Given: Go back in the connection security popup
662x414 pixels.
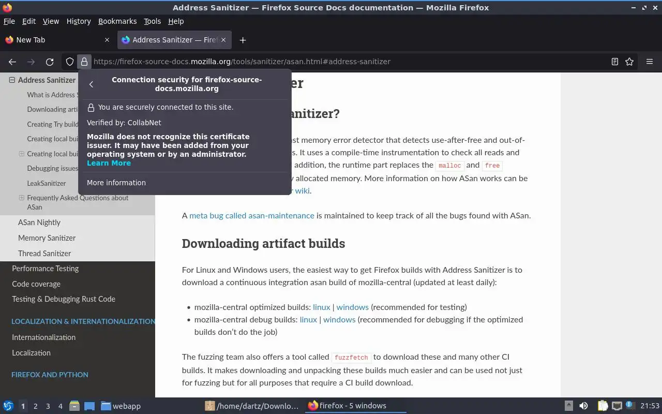Looking at the screenshot, I should [x=91, y=84].
